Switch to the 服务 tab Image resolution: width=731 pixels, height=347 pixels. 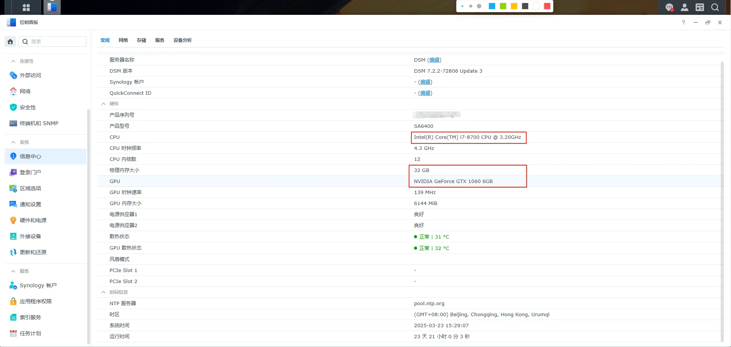tap(160, 40)
